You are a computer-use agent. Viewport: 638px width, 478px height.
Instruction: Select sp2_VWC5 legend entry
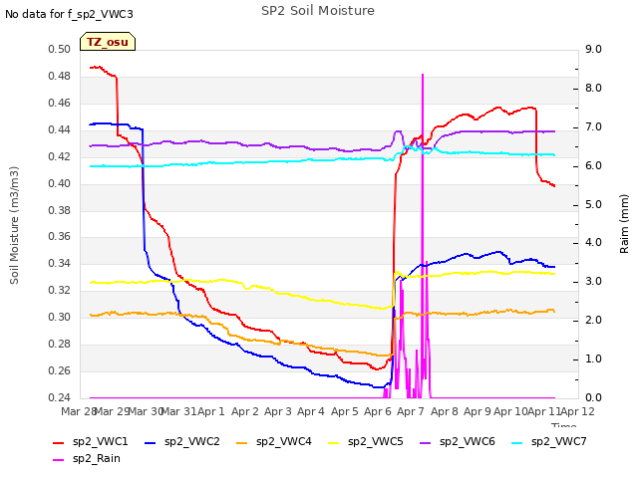pyautogui.click(x=366, y=441)
